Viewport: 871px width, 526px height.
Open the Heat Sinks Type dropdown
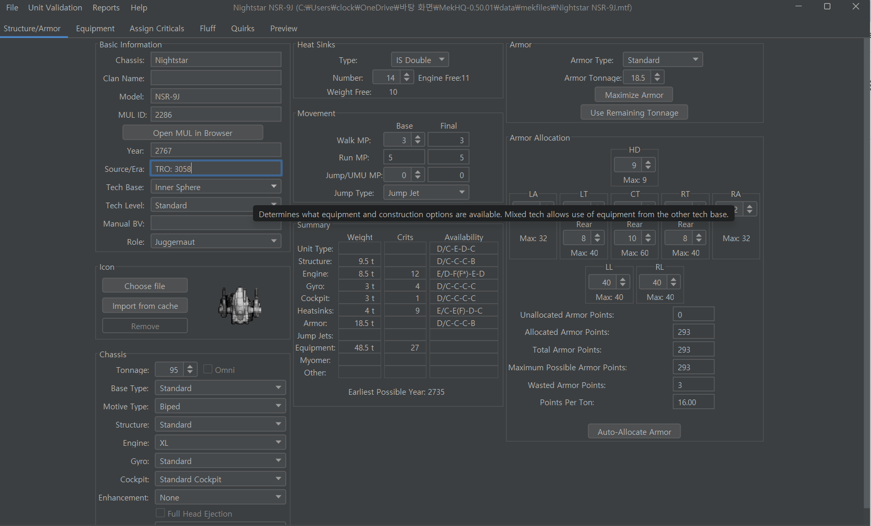(x=420, y=60)
